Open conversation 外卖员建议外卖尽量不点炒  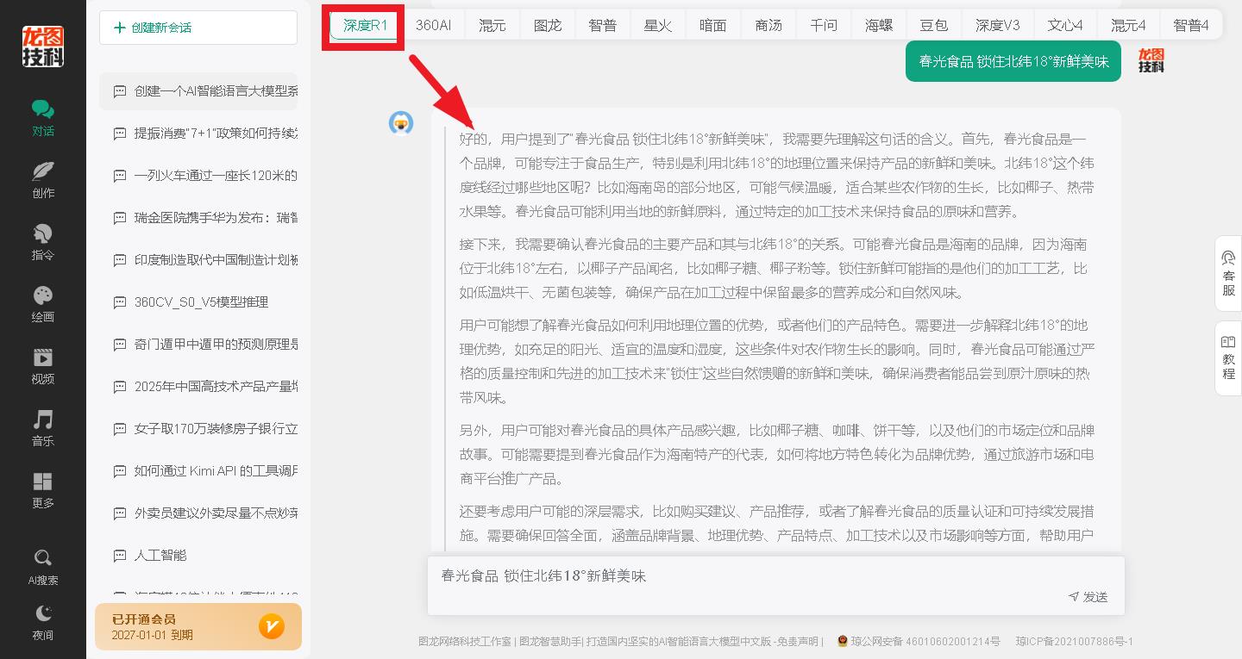(198, 513)
